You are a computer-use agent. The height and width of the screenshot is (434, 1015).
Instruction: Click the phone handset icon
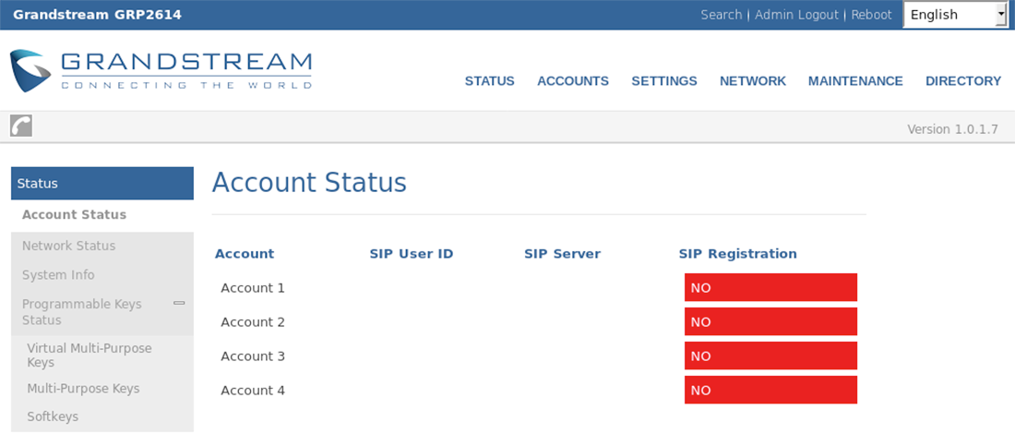tap(21, 126)
